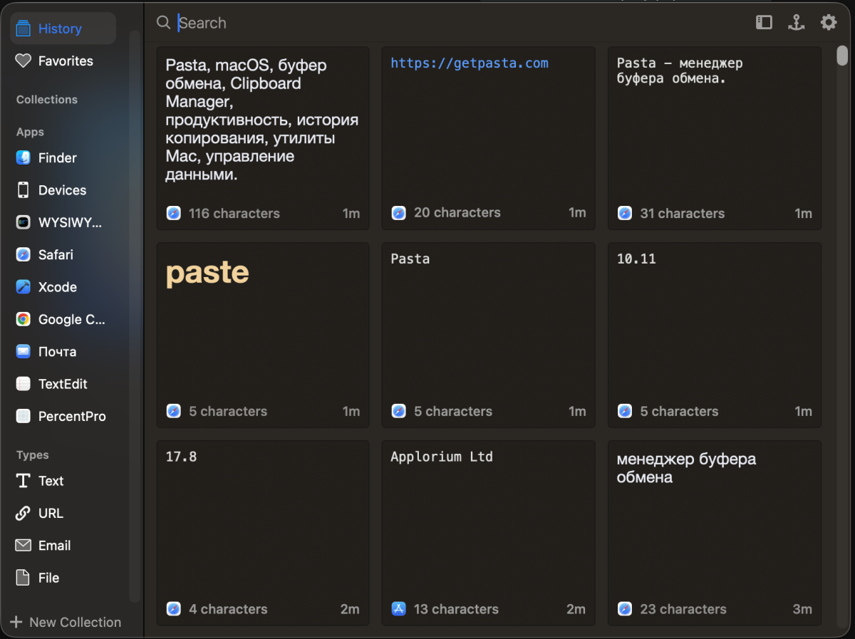This screenshot has width=855, height=639.
Task: Click the anchor pin icon
Action: pyautogui.click(x=796, y=23)
